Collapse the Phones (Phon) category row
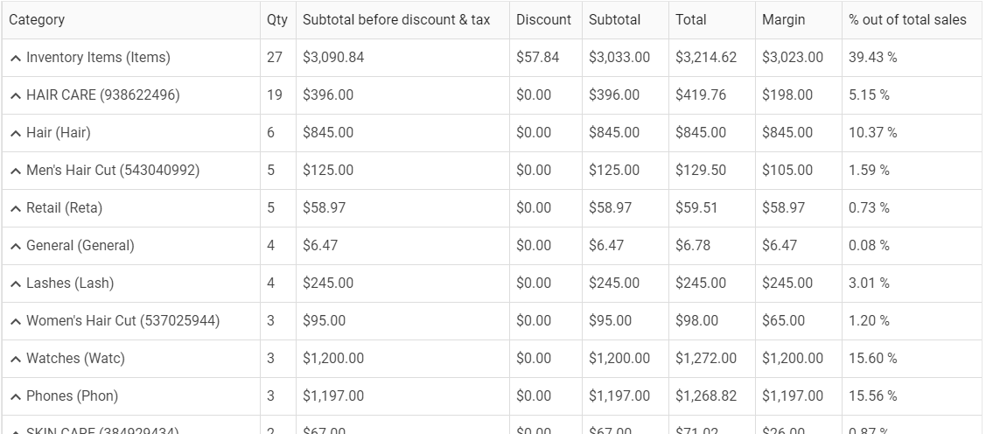 pos(16,396)
